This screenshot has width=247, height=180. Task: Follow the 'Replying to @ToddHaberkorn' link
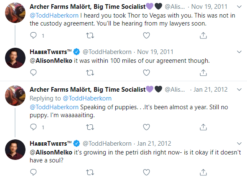[x=87, y=98]
